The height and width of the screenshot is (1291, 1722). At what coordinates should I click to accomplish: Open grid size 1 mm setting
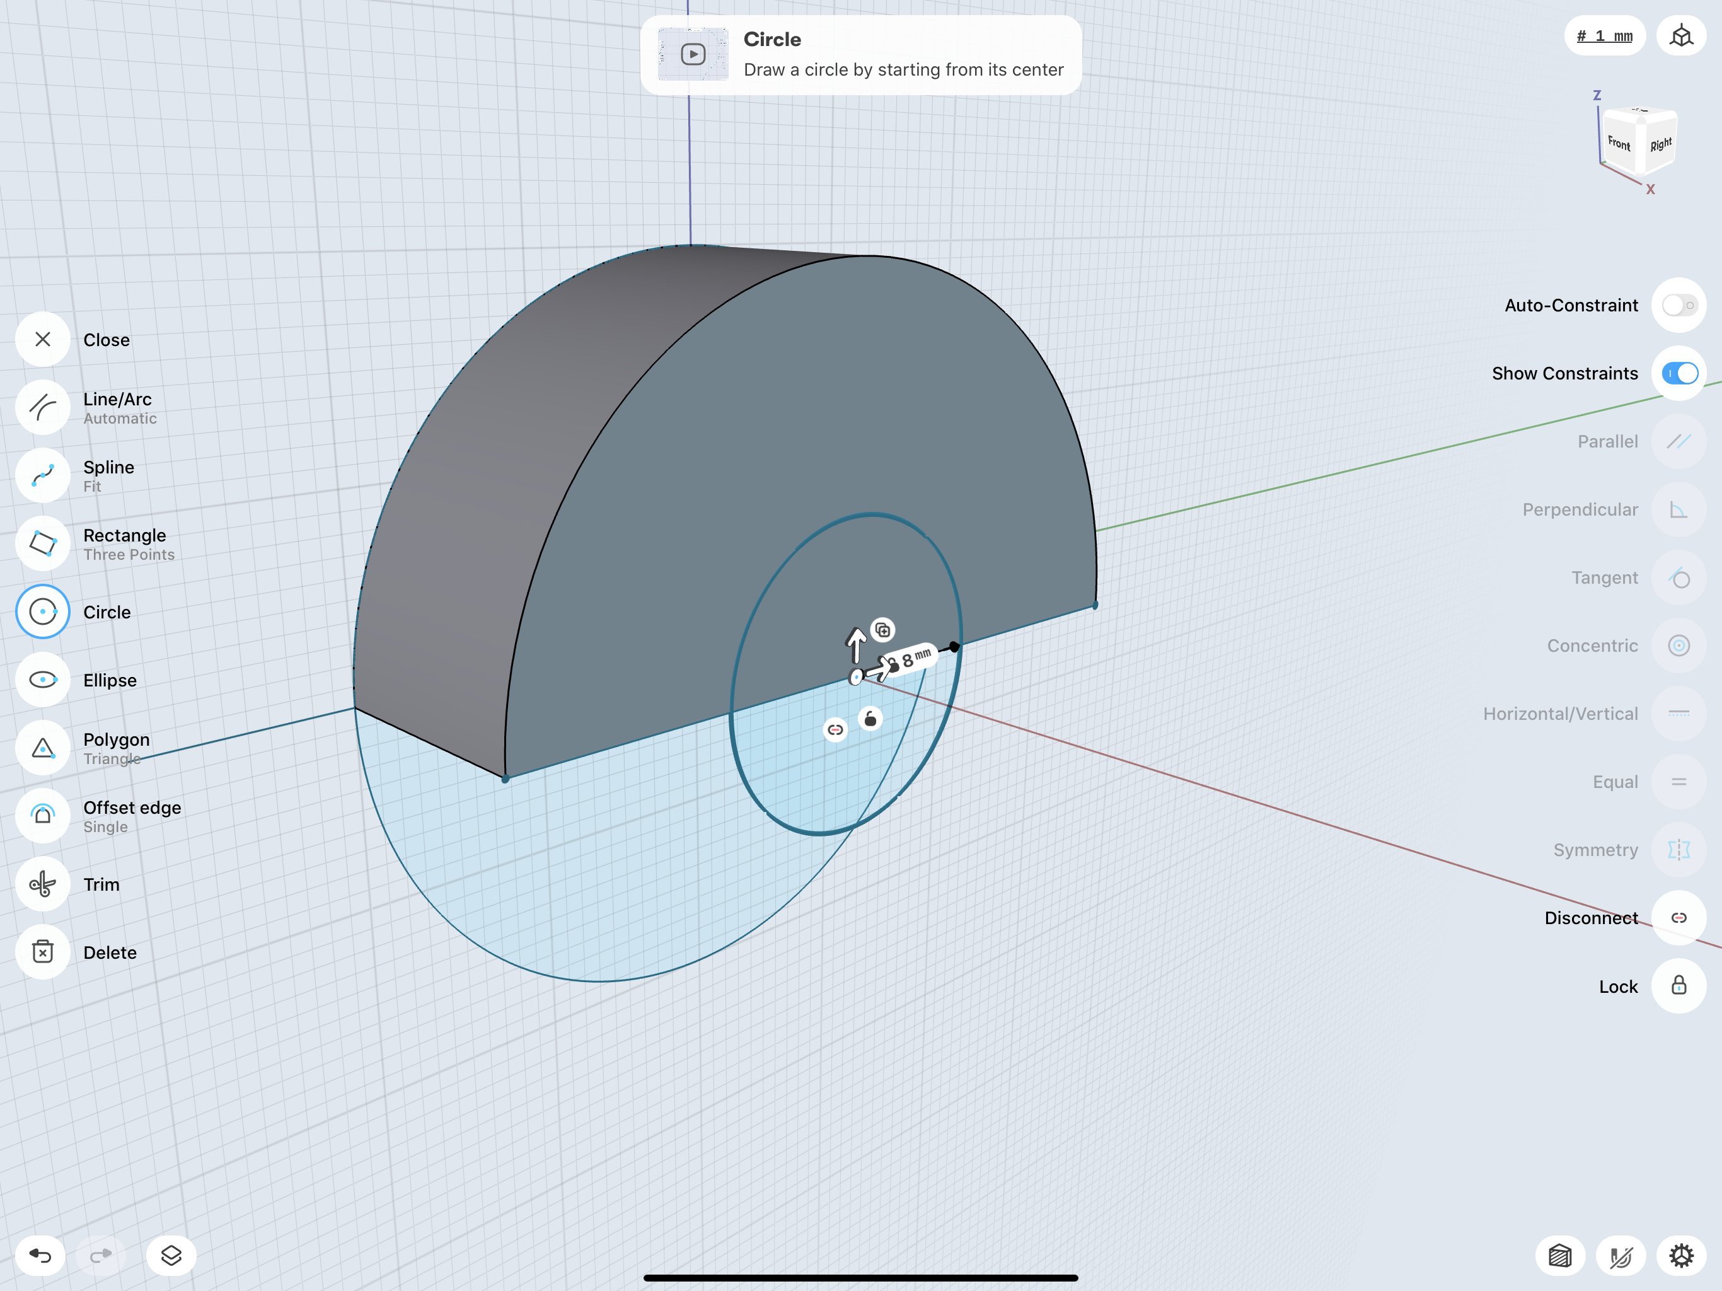[x=1604, y=36]
